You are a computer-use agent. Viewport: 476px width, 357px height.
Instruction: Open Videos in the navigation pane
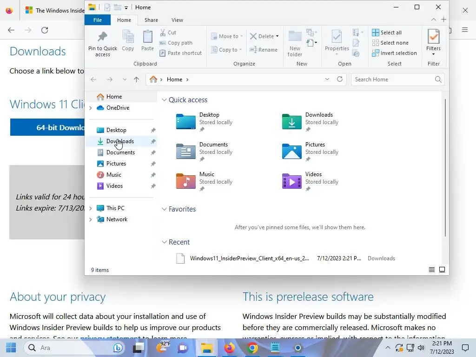(121, 186)
